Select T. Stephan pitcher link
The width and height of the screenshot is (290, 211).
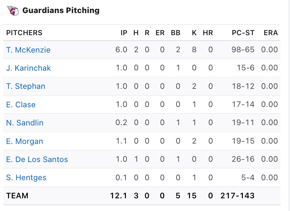tap(26, 86)
